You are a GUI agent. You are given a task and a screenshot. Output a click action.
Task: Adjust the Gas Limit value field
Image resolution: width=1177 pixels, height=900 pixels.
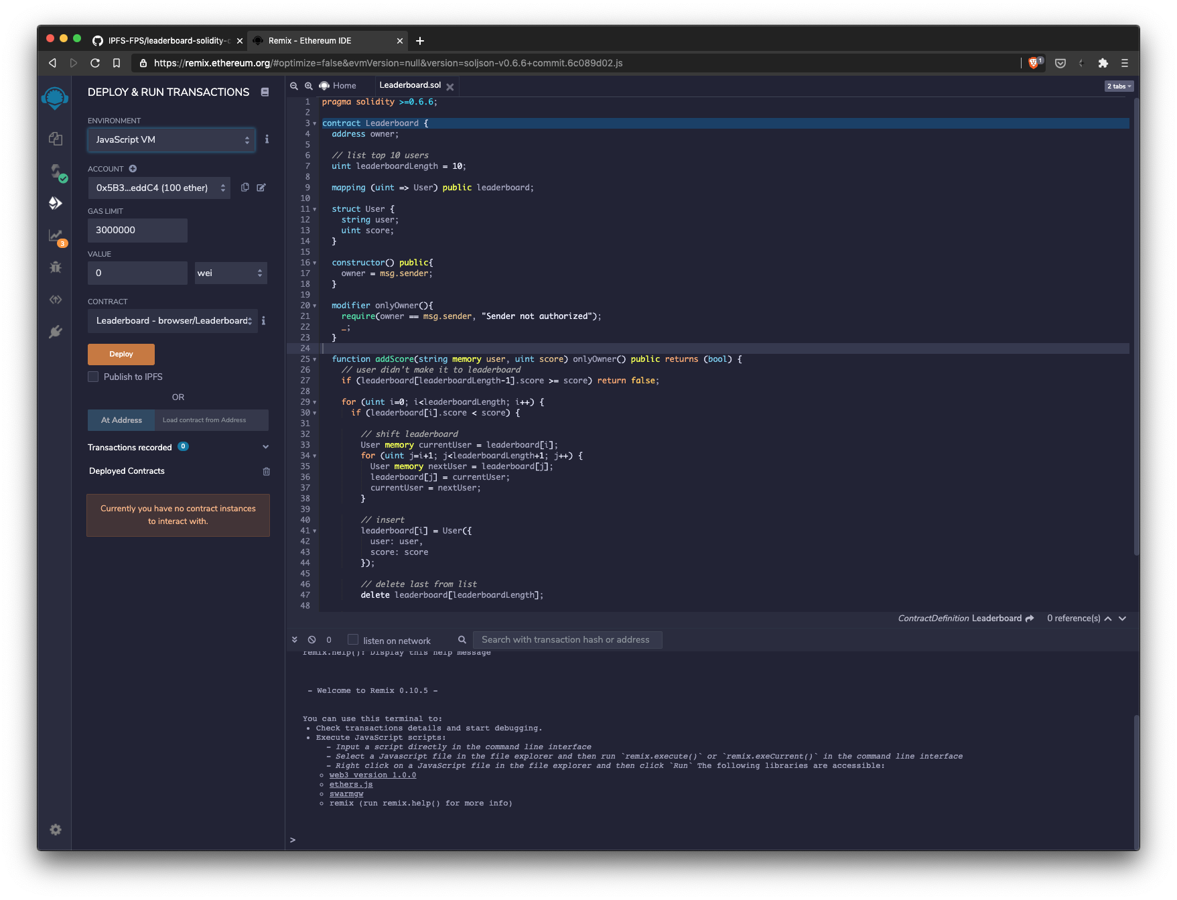[x=137, y=230]
